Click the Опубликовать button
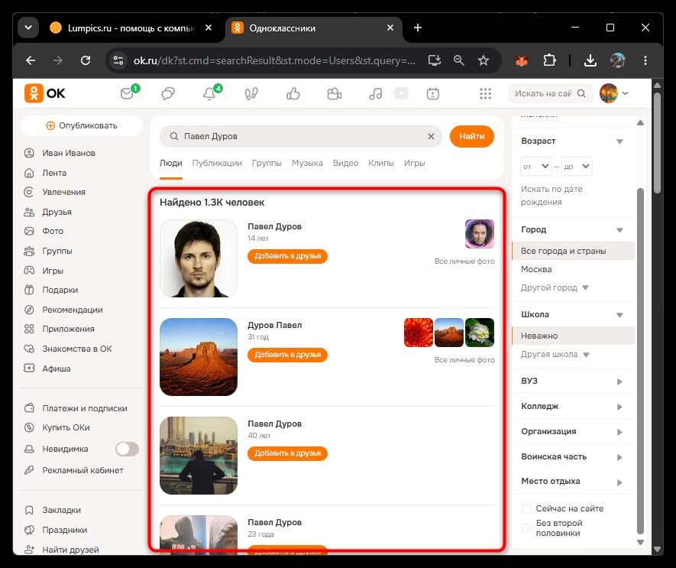676x568 pixels. click(82, 125)
